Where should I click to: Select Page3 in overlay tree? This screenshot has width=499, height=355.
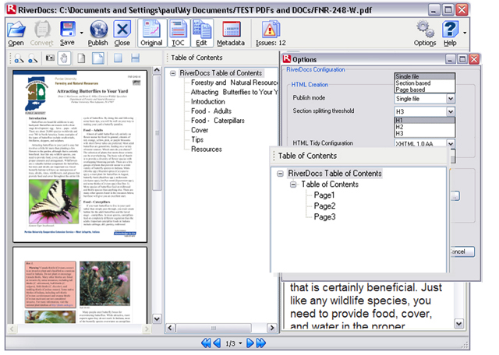click(324, 216)
